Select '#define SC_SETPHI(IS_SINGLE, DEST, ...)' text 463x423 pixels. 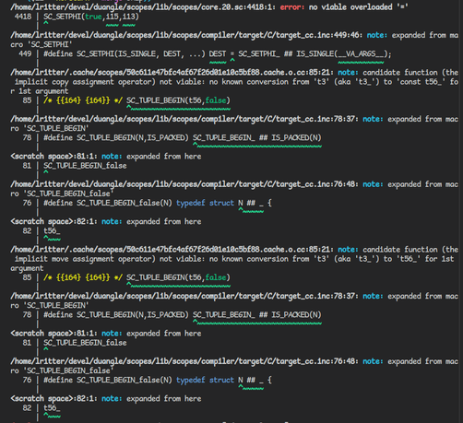click(125, 54)
